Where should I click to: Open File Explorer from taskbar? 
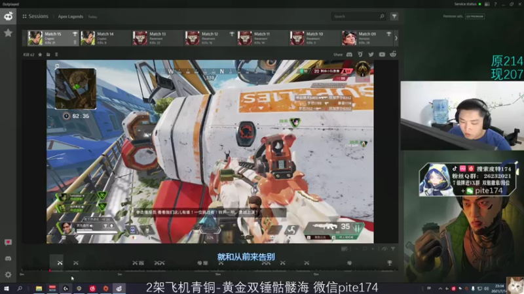tap(39, 288)
